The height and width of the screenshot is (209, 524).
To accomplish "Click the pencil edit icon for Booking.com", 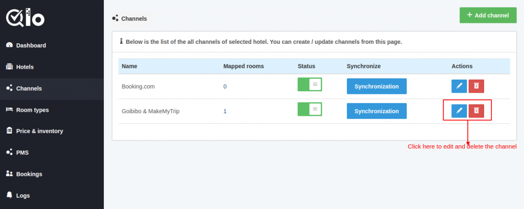I will [459, 86].
